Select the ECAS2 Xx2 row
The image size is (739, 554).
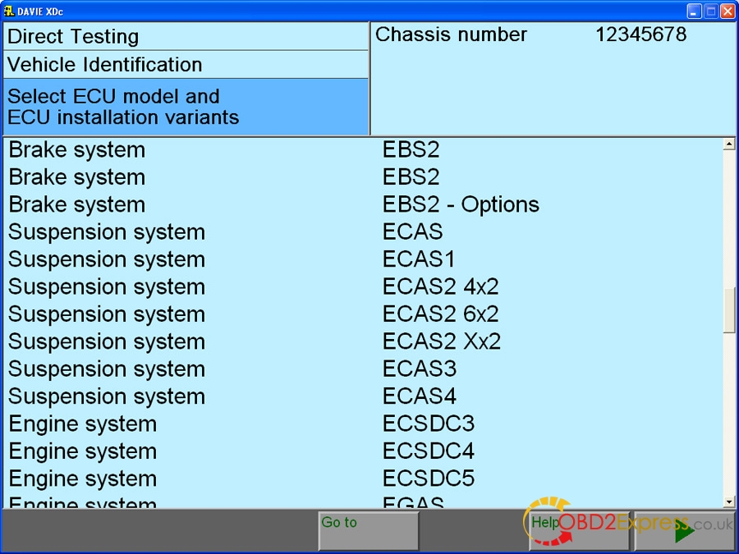363,341
